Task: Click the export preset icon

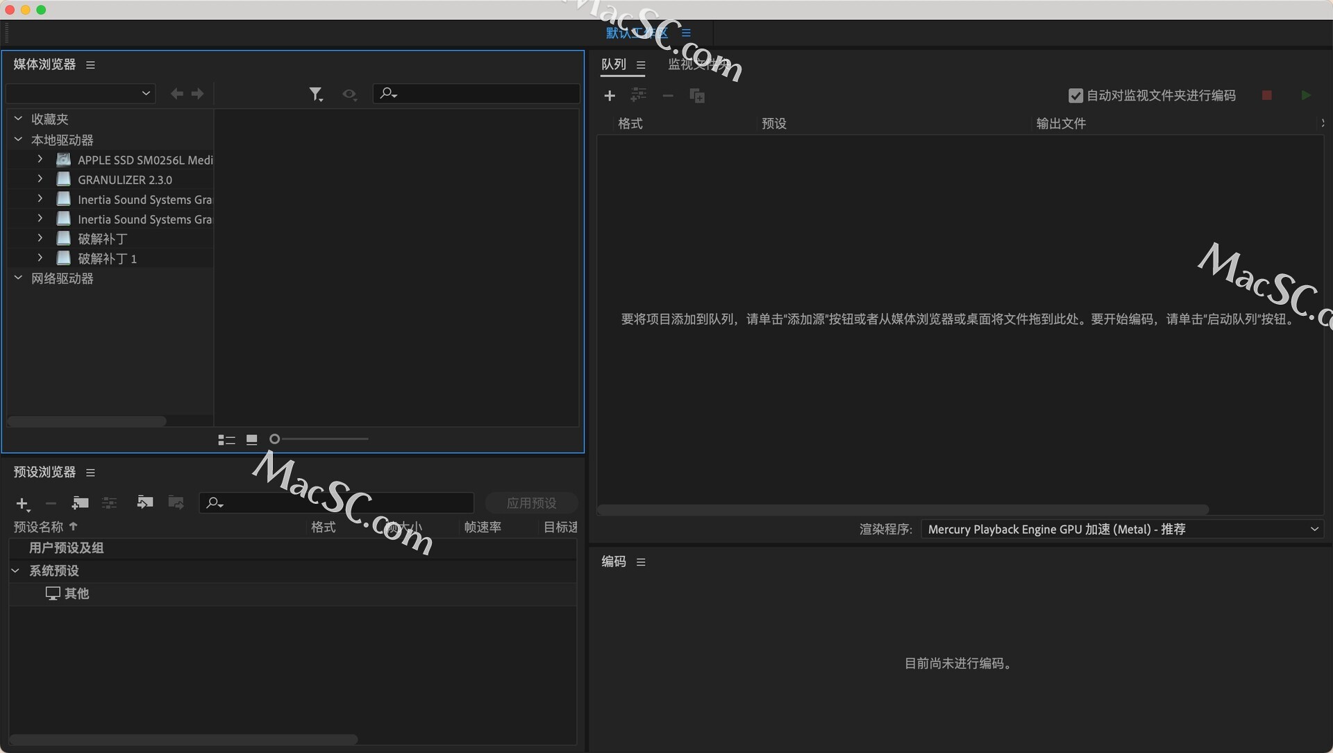Action: pos(176,503)
